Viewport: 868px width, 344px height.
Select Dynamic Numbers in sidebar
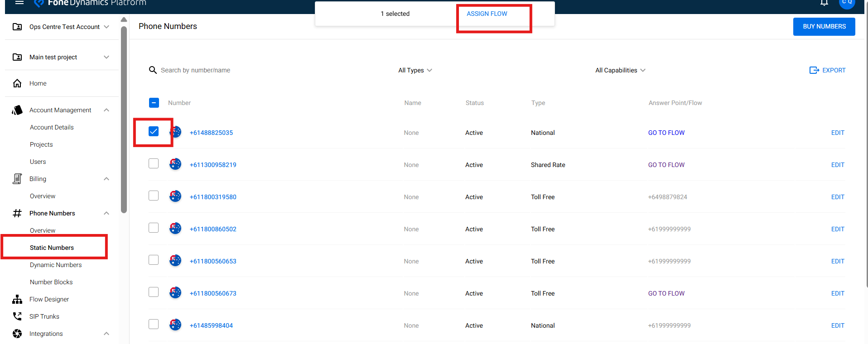point(56,265)
